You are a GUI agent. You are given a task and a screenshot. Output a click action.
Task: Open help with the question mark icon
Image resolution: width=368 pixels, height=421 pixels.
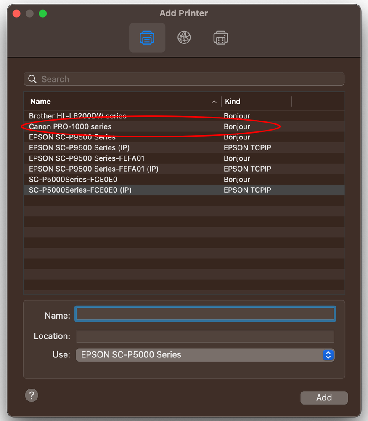[x=31, y=395]
